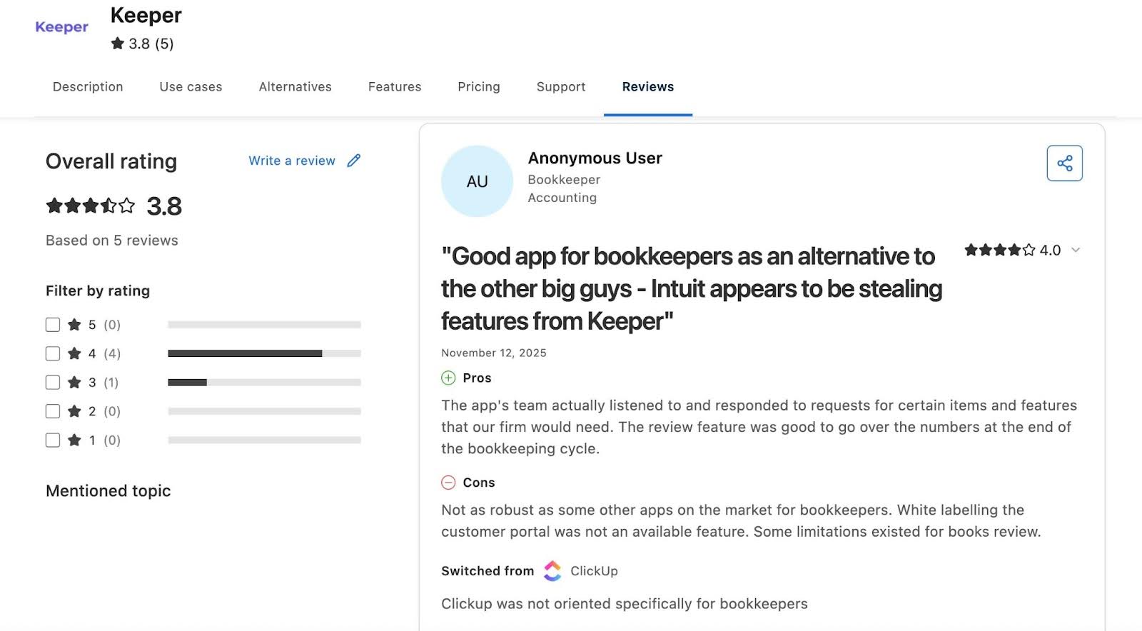This screenshot has width=1142, height=631.
Task: Select the Features tab
Action: pyautogui.click(x=395, y=86)
